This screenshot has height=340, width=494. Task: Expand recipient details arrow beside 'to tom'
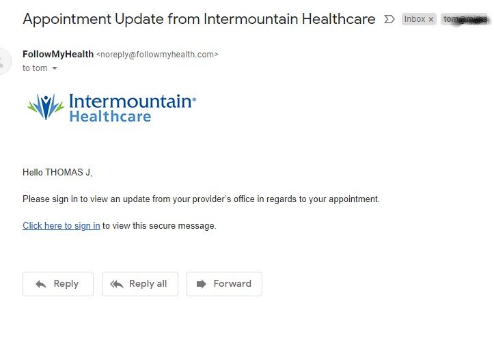coord(55,68)
